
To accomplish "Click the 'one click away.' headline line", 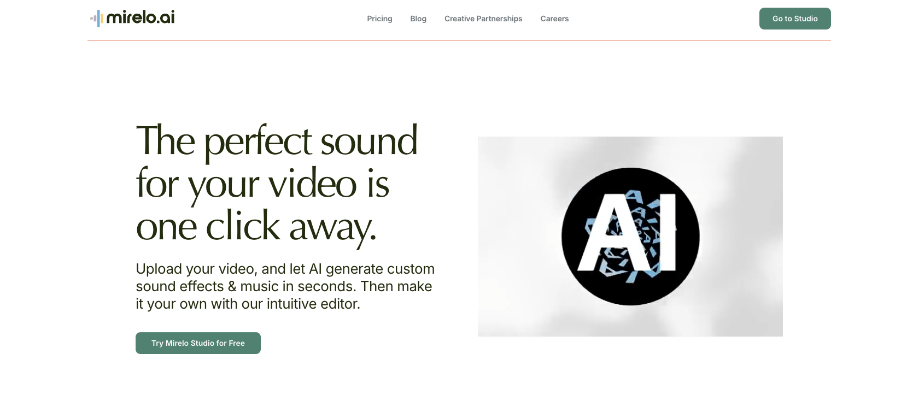I will [256, 226].
